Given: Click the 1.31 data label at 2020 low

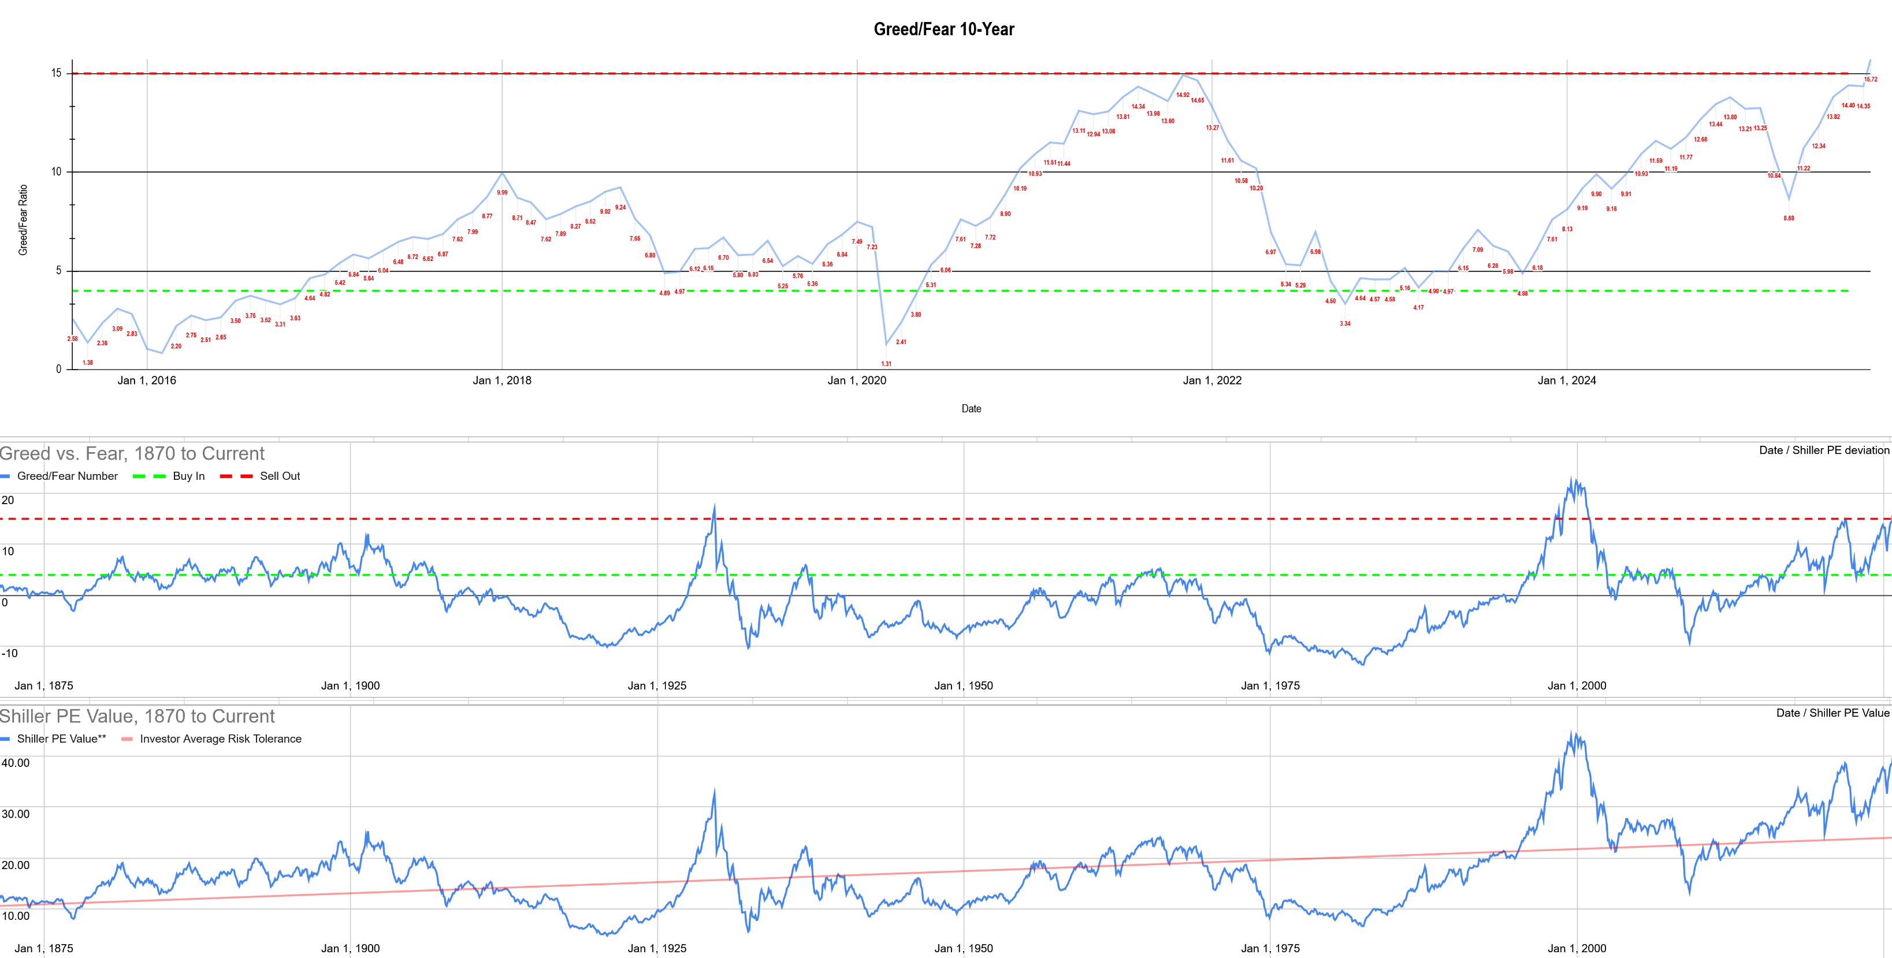Looking at the screenshot, I should tap(886, 363).
